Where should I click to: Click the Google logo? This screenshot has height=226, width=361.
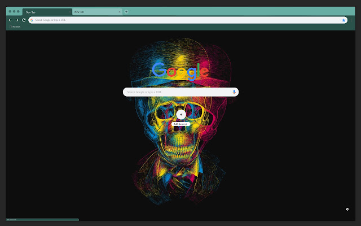[180, 71]
